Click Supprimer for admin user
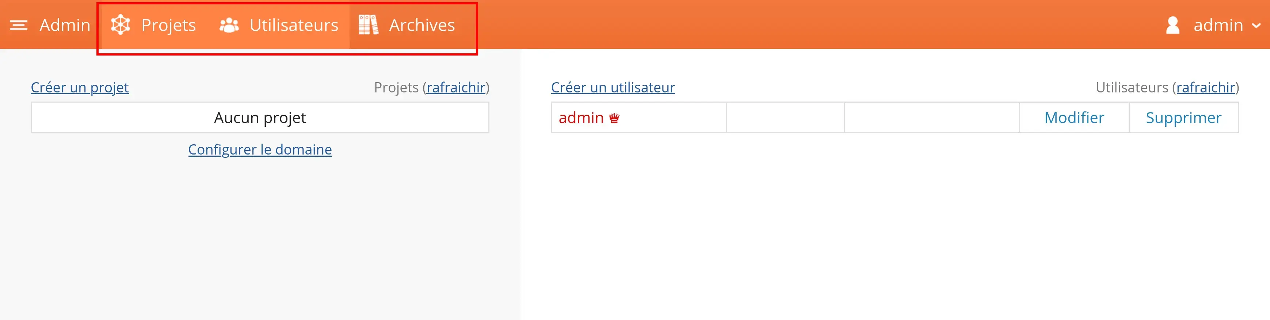This screenshot has height=320, width=1270. tap(1184, 117)
